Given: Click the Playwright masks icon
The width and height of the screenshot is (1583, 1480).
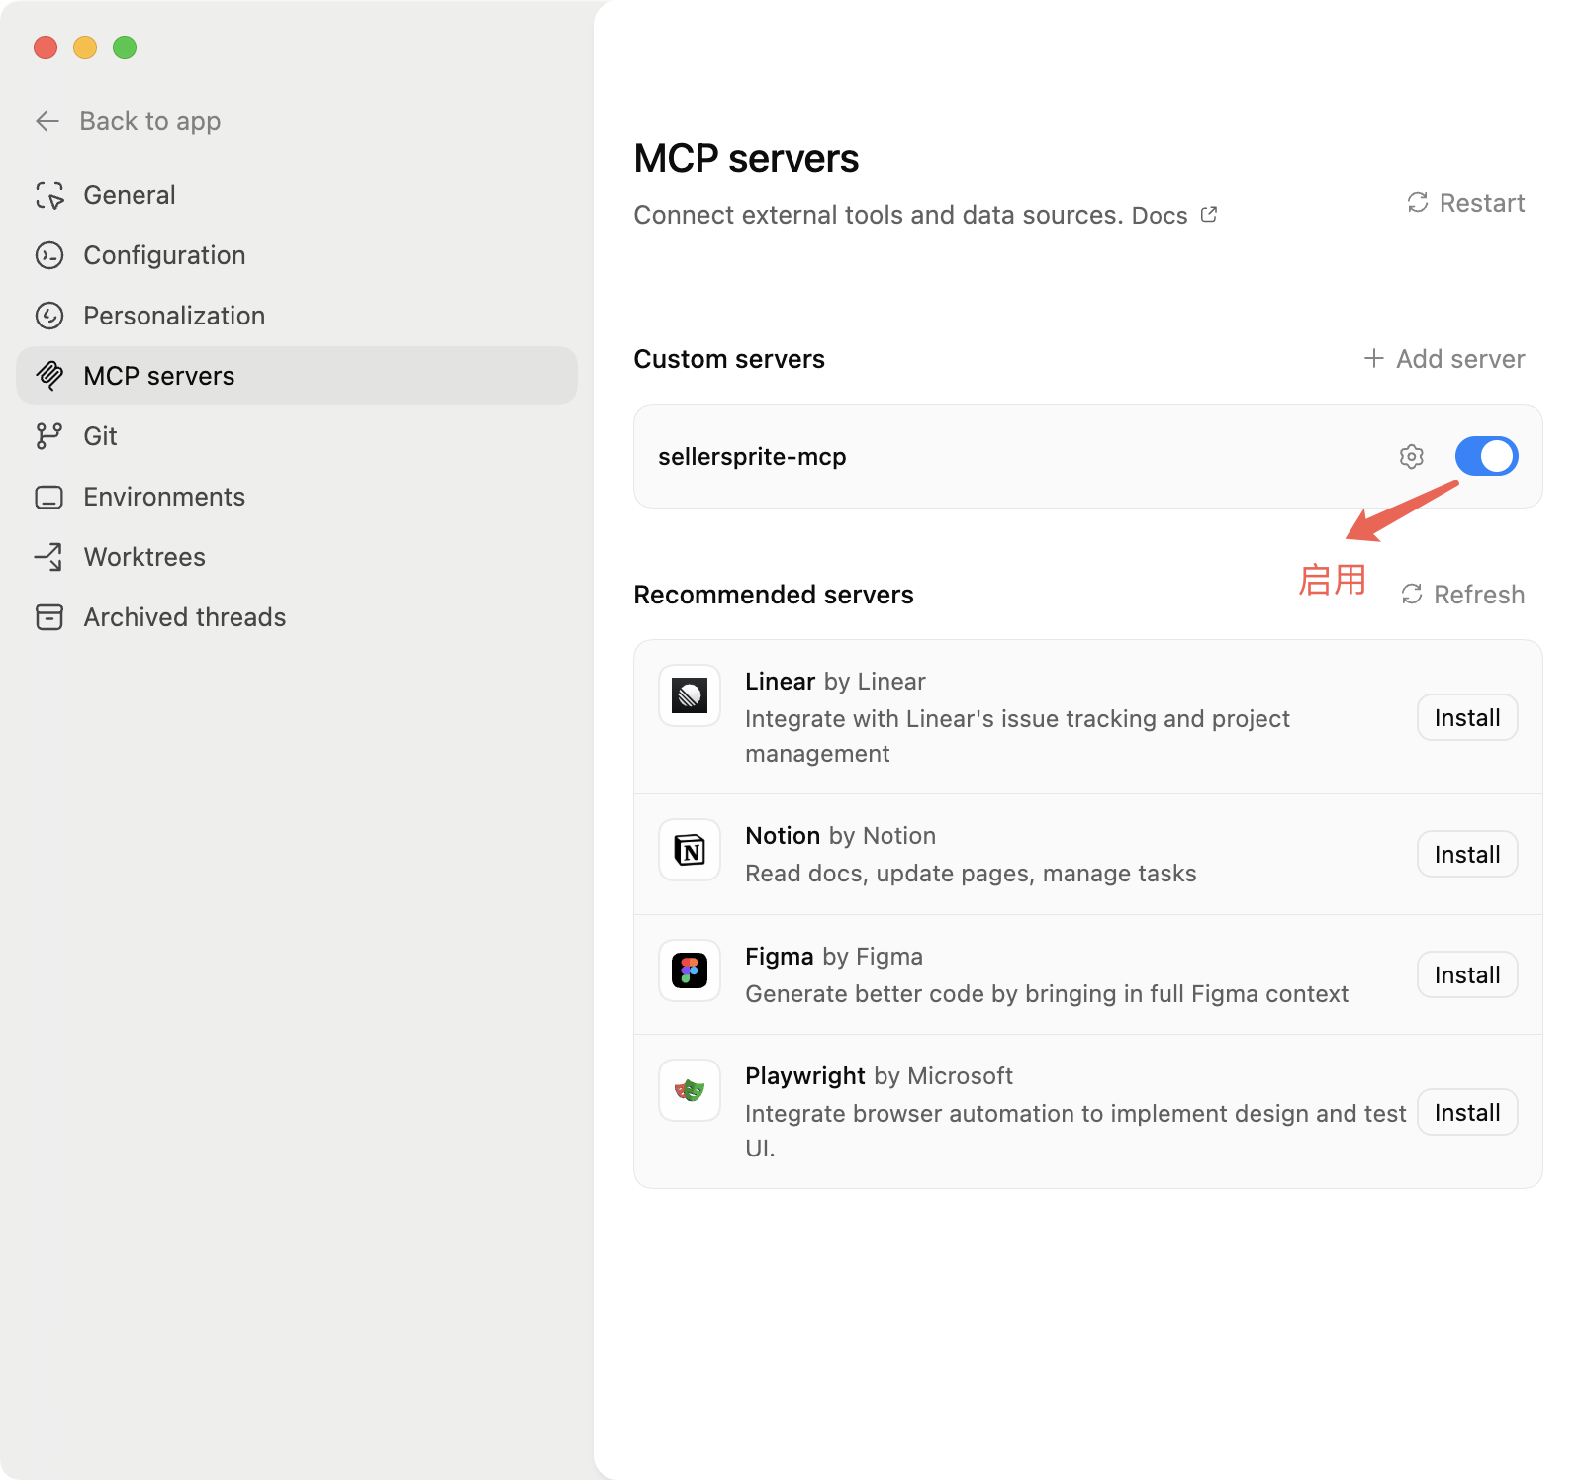Looking at the screenshot, I should click(690, 1090).
